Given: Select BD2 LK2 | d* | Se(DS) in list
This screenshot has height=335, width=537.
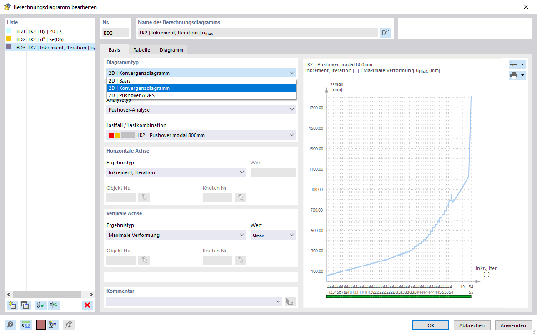Looking at the screenshot, I should point(50,39).
